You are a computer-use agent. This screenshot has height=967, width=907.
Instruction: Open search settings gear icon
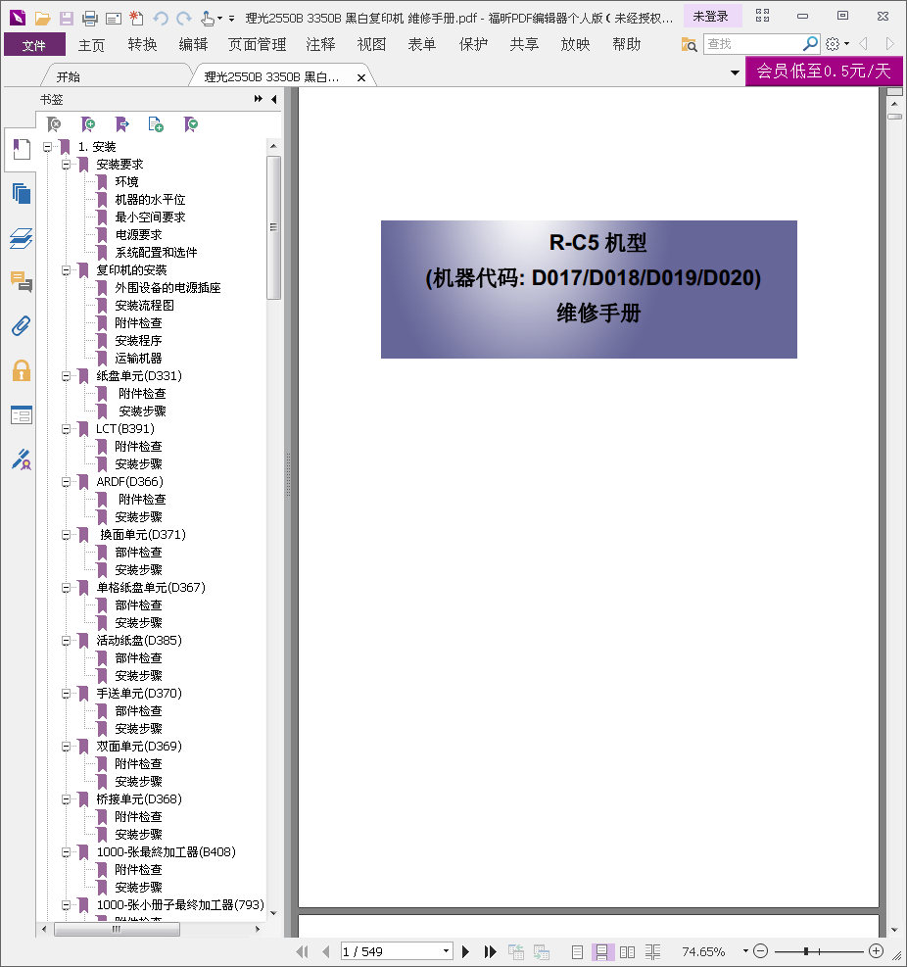(x=833, y=44)
